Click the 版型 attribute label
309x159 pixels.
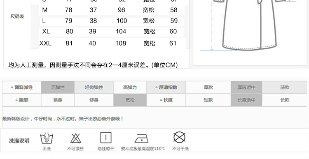pos(22,100)
